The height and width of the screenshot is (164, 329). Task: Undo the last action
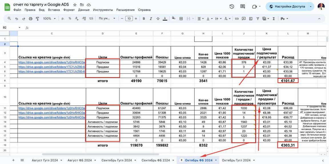[x=17, y=19]
